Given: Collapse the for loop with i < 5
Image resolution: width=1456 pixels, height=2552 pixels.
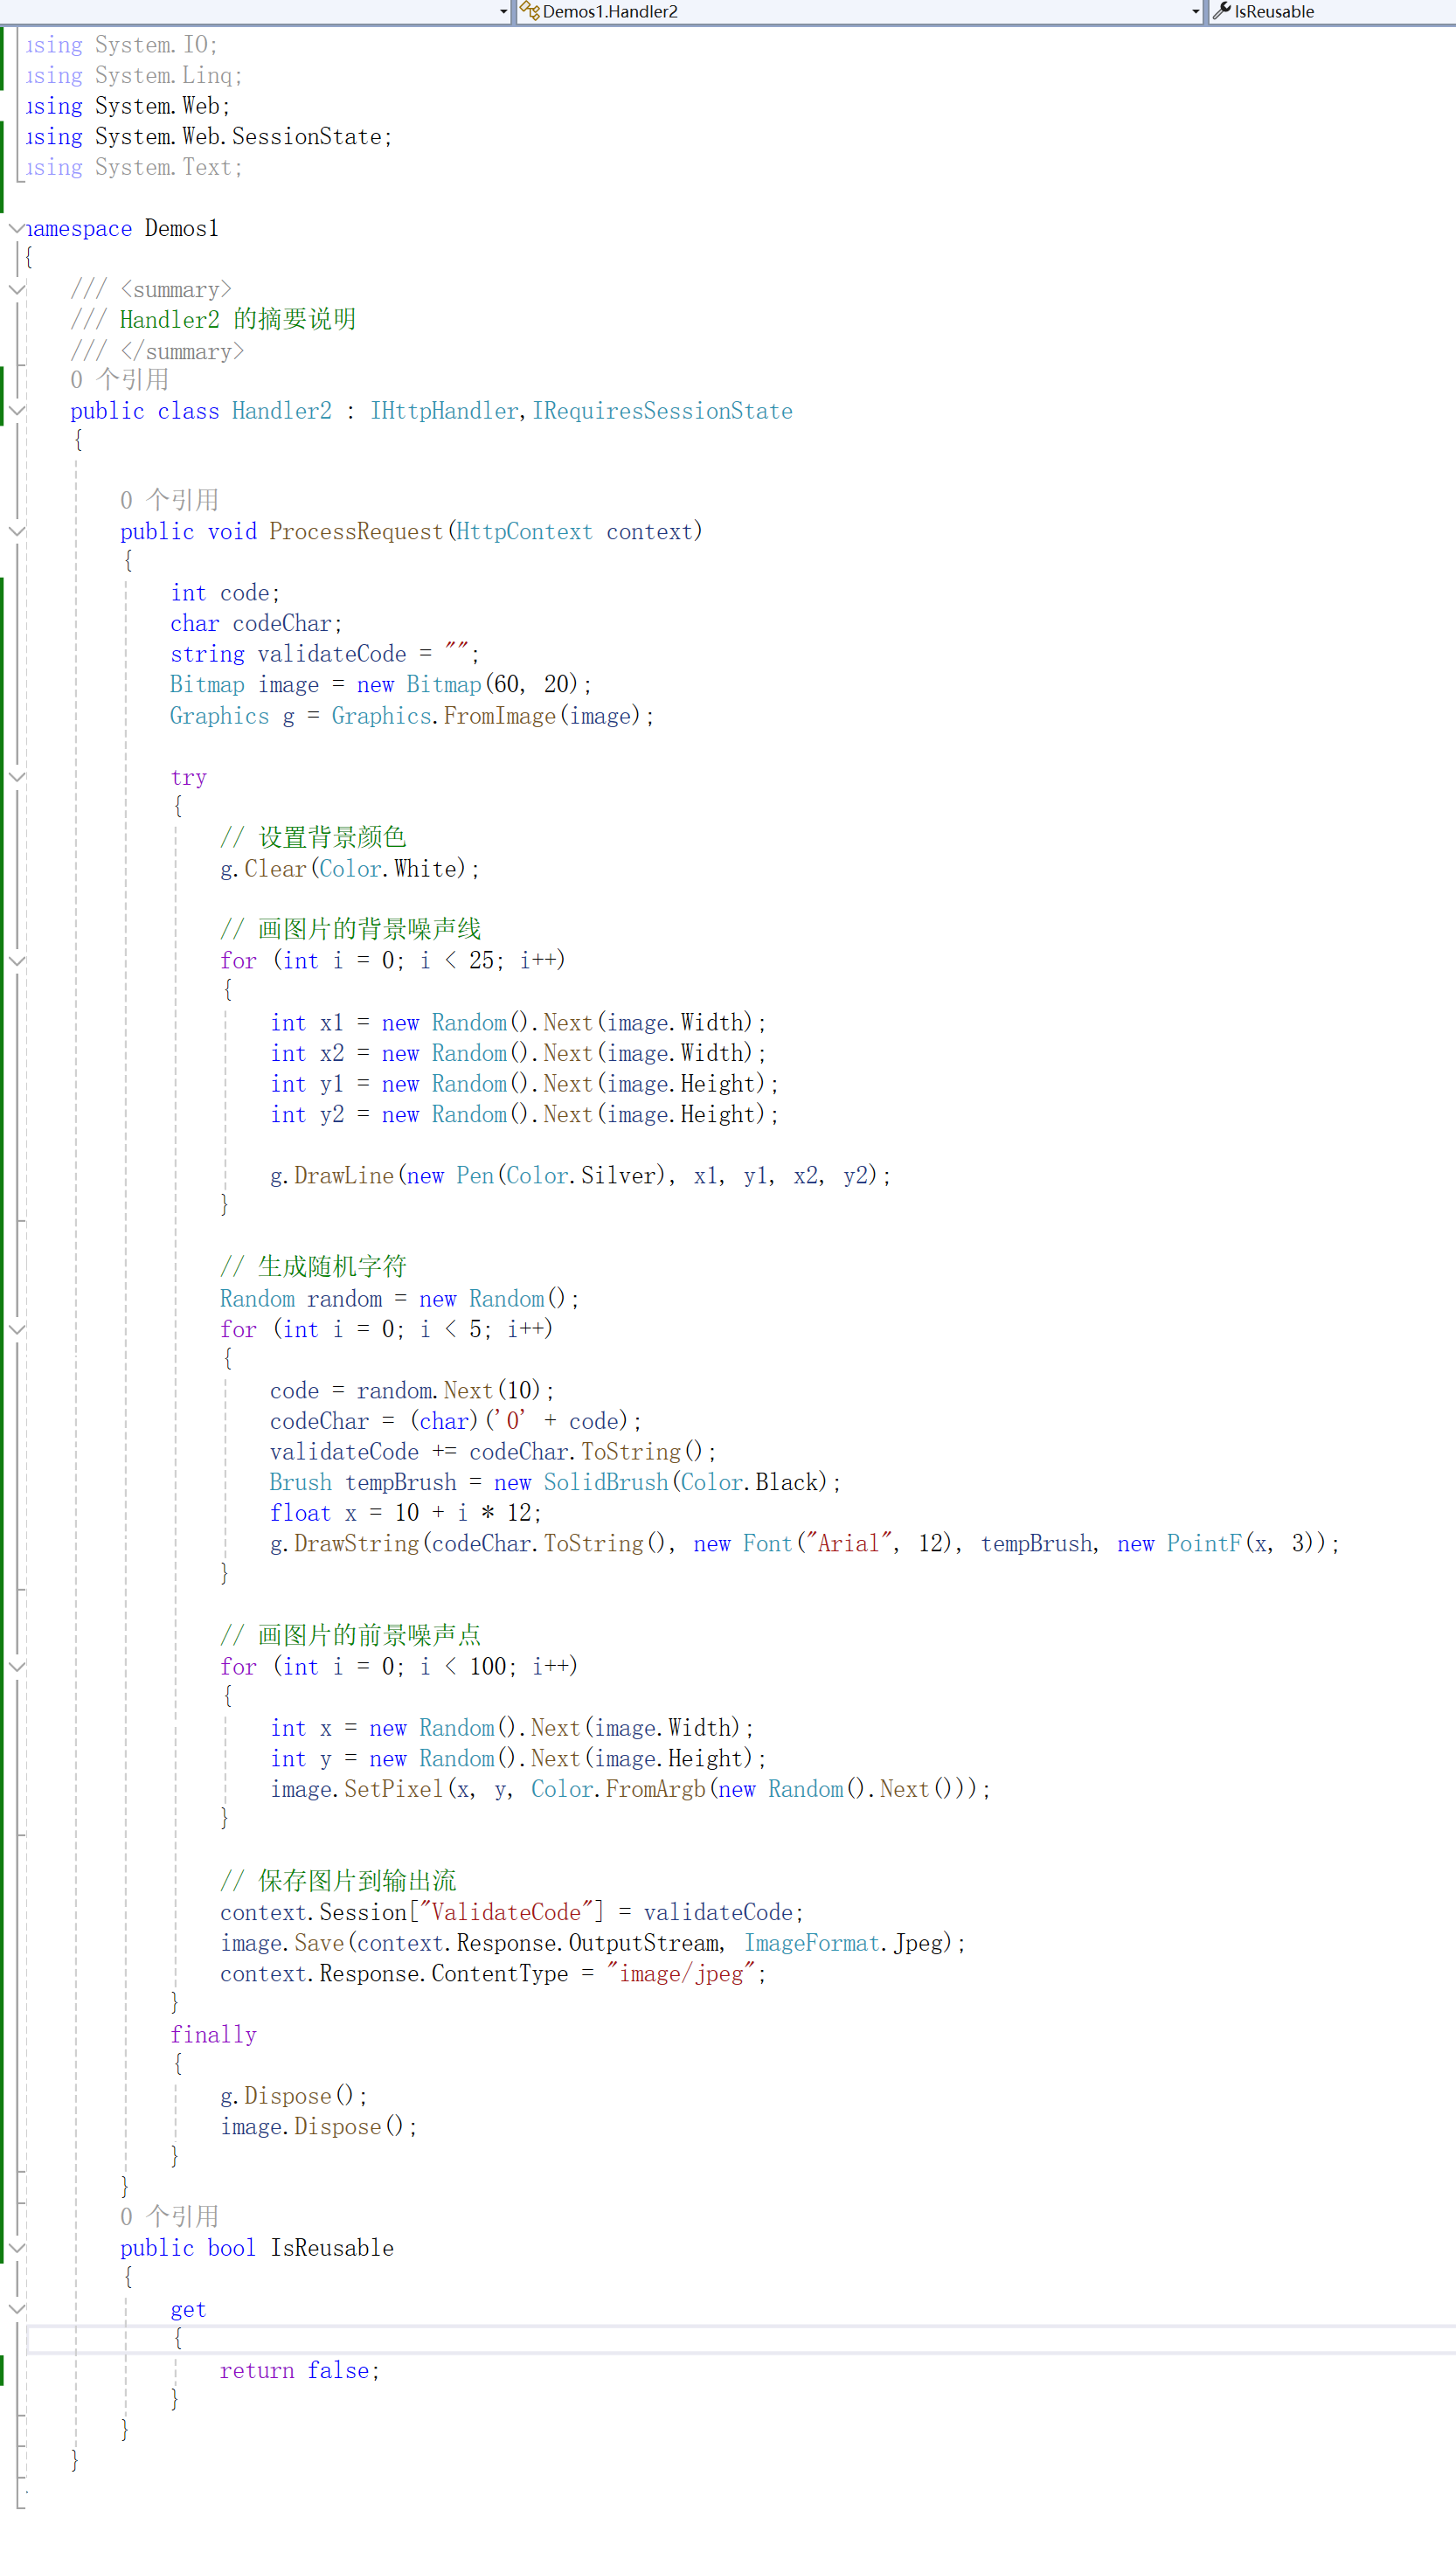Looking at the screenshot, I should tap(16, 1329).
